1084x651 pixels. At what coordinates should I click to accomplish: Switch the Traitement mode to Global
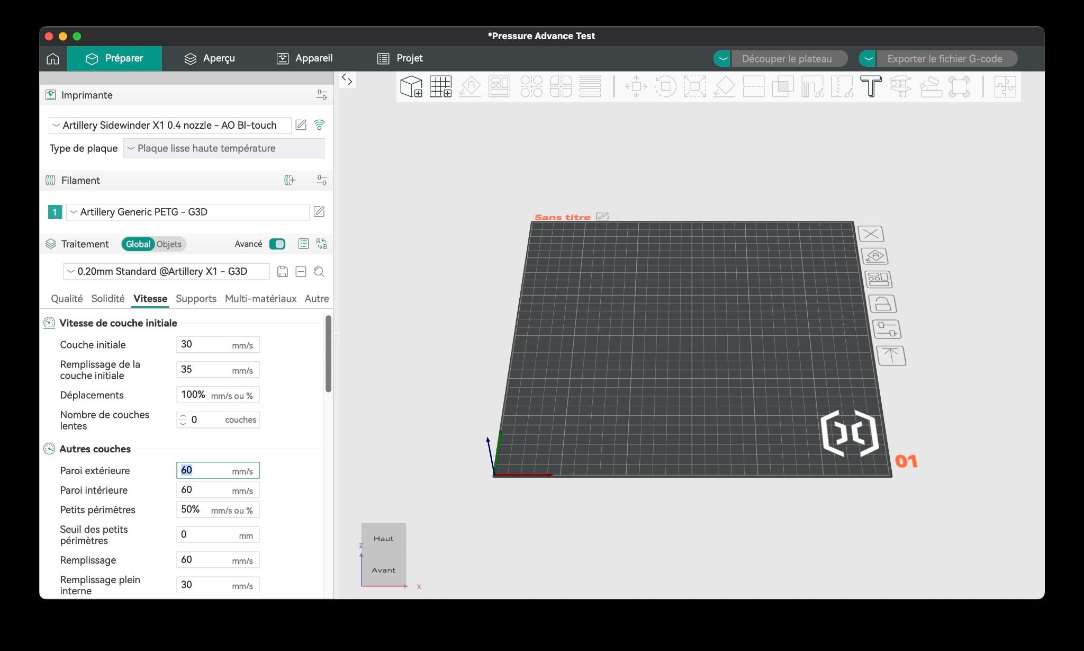[x=138, y=244]
